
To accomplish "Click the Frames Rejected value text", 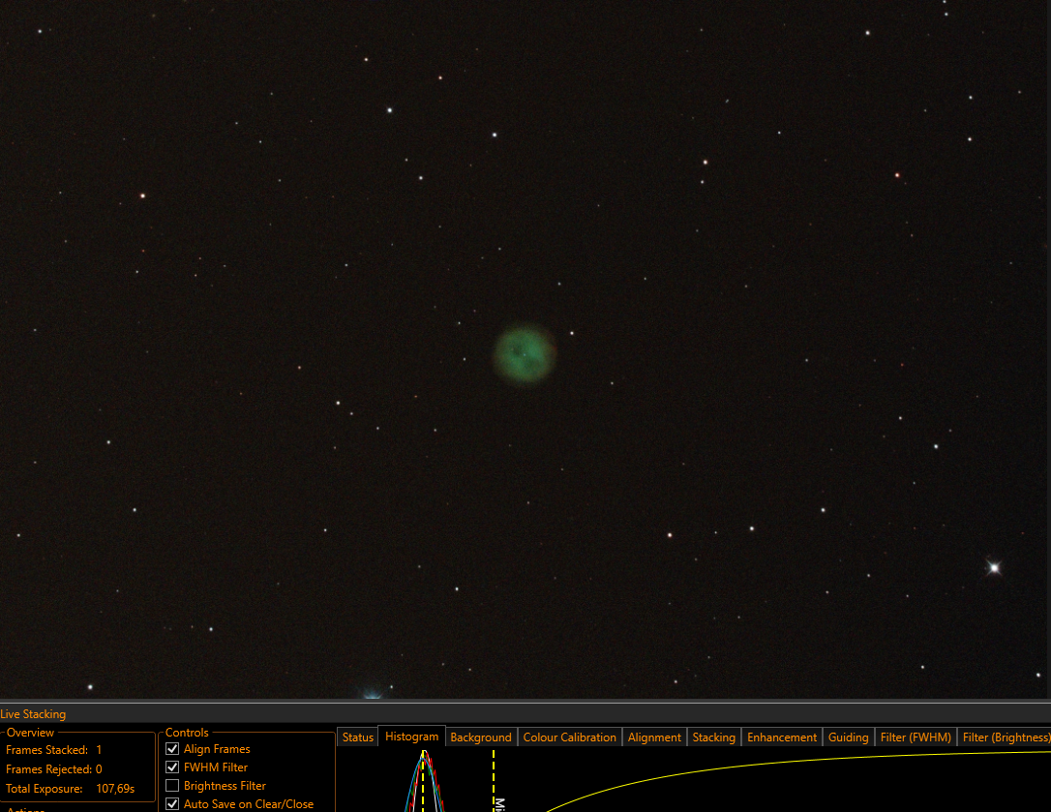I will click(99, 769).
